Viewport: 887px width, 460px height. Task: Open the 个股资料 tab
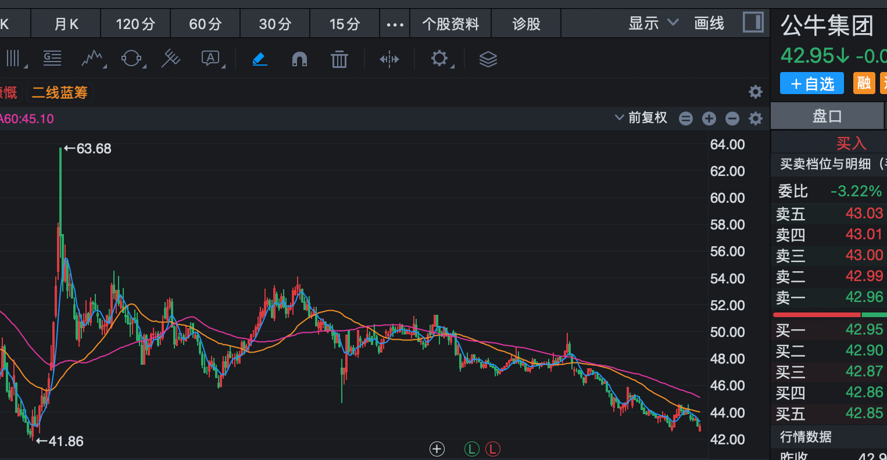tap(450, 24)
